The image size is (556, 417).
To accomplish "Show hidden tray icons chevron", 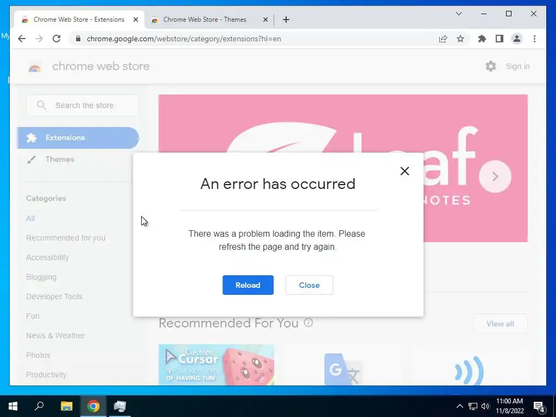I will pyautogui.click(x=459, y=406).
